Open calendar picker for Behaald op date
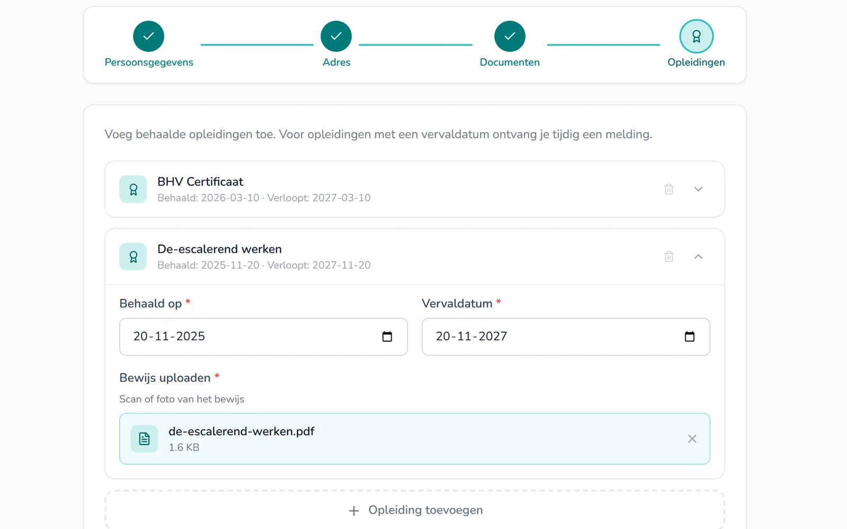847x529 pixels. (x=387, y=336)
